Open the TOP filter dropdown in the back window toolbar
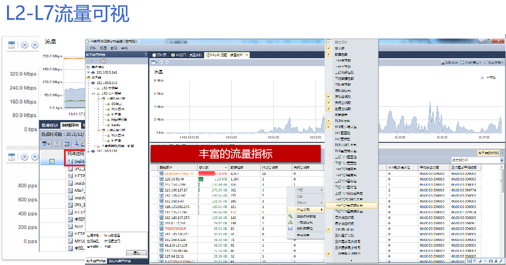Image resolution: width=506 pixels, height=265 pixels. [46, 144]
